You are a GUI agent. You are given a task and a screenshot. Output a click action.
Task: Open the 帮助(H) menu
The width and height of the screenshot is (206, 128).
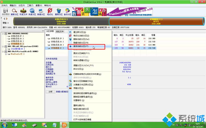tap(48, 5)
